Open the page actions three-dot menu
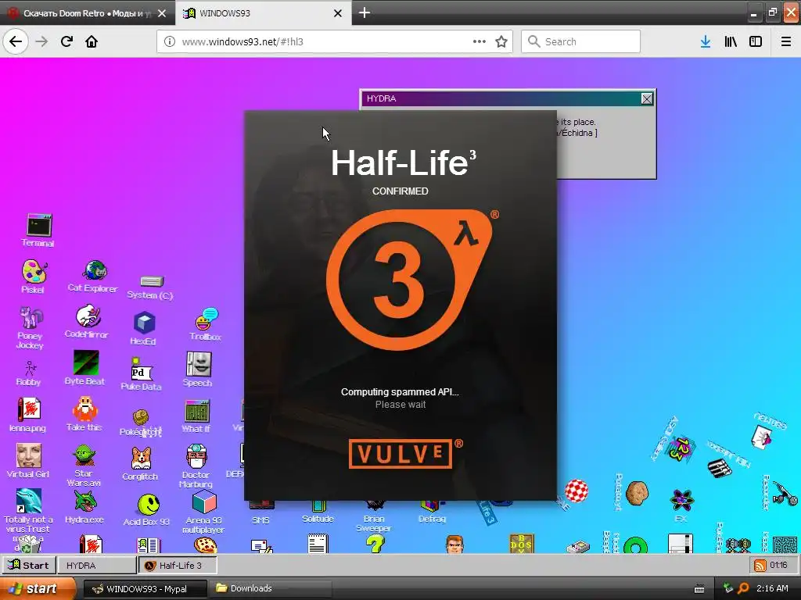This screenshot has width=801, height=600. pyautogui.click(x=480, y=41)
